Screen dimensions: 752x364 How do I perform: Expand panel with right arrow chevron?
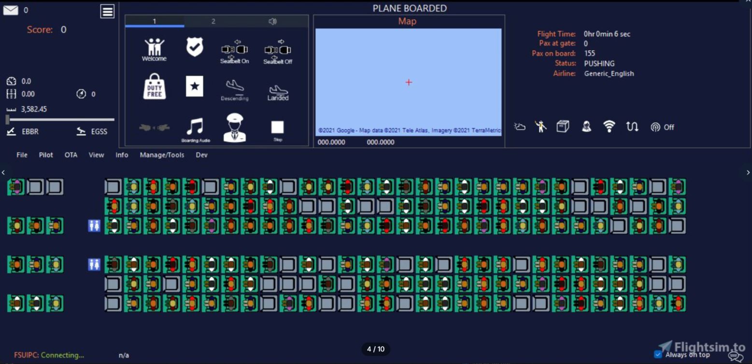pos(748,172)
